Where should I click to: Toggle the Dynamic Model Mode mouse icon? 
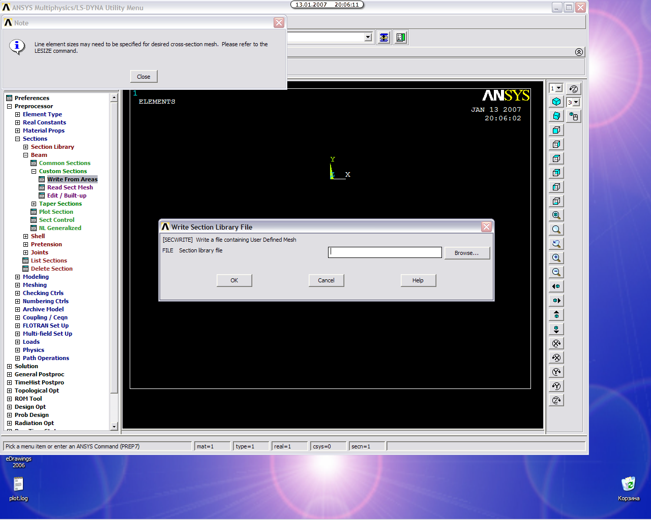[x=574, y=116]
